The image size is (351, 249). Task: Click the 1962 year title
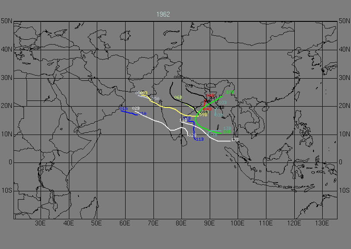163,14
